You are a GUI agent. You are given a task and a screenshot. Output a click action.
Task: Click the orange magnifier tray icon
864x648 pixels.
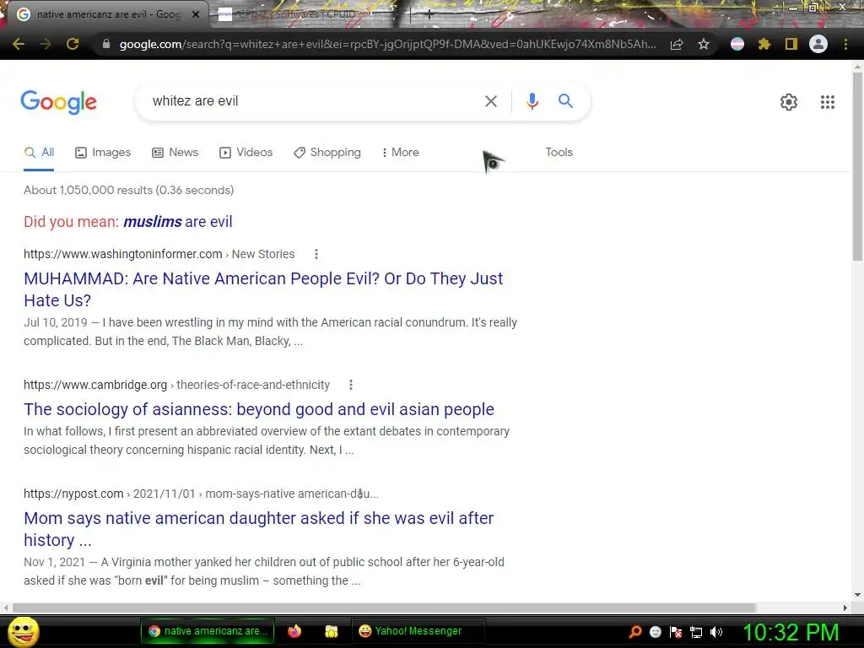634,632
